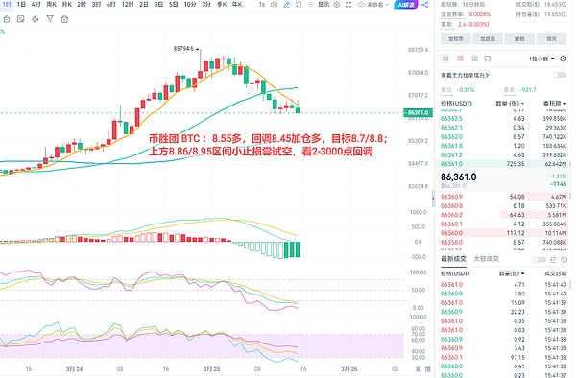Click the fullscreen expand icon
The image size is (576, 378).
point(348,5)
